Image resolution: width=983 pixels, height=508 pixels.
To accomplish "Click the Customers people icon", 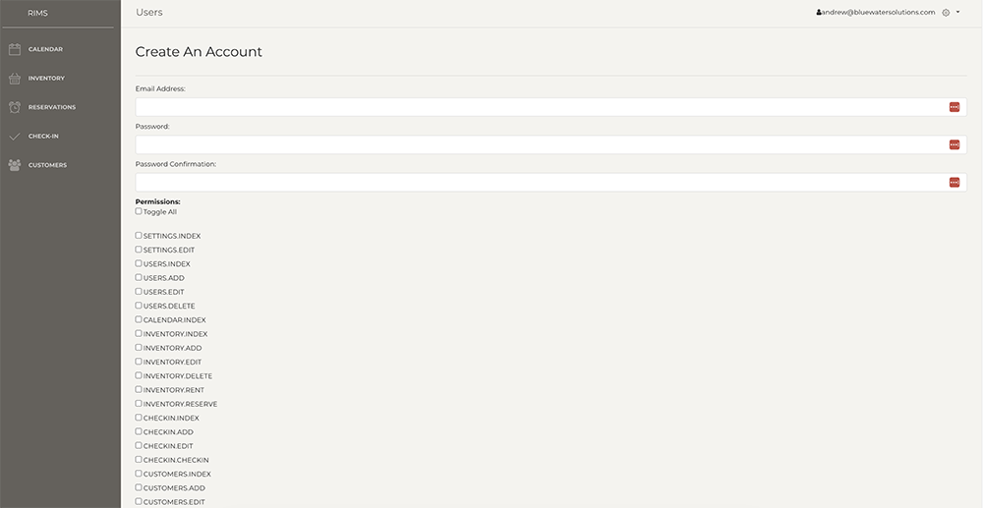I will (x=15, y=165).
